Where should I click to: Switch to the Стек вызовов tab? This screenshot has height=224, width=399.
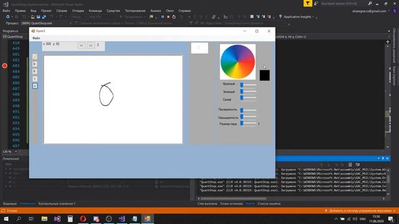click(x=207, y=203)
